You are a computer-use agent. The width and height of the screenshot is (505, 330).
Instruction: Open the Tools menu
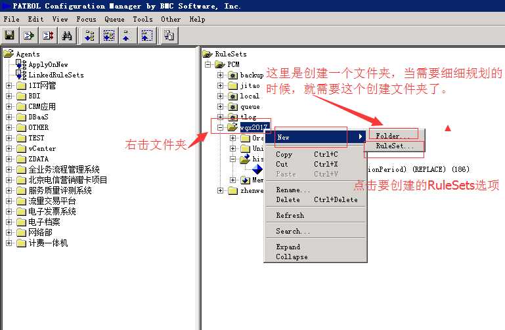pos(143,19)
